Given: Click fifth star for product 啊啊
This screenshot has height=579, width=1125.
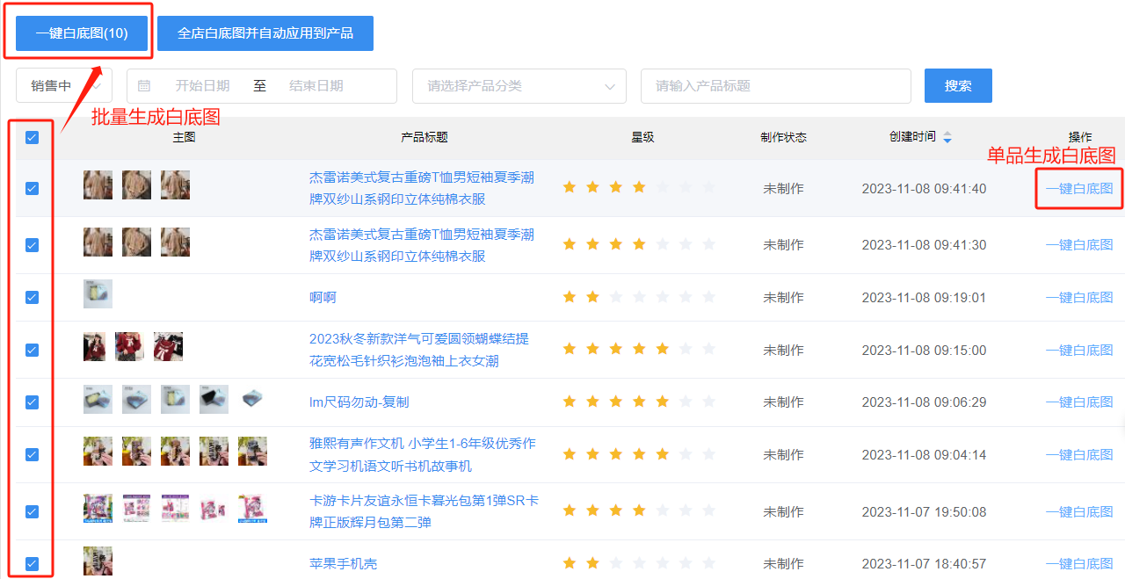Looking at the screenshot, I should coord(664,296).
